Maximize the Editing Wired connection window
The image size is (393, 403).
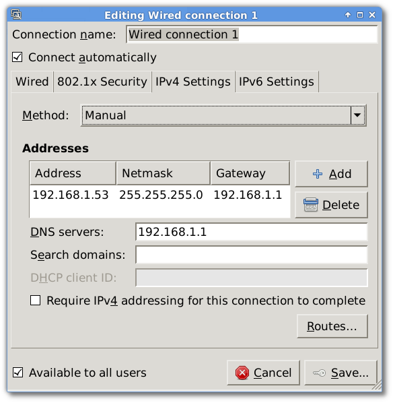360,15
